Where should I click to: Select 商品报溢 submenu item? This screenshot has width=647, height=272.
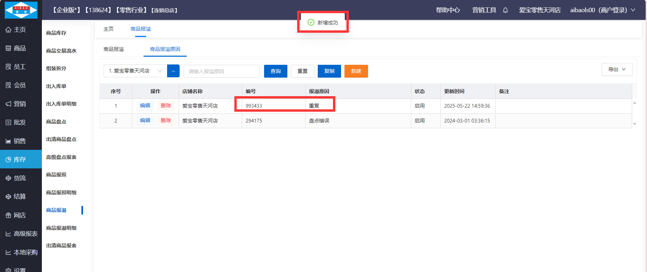tap(56, 210)
